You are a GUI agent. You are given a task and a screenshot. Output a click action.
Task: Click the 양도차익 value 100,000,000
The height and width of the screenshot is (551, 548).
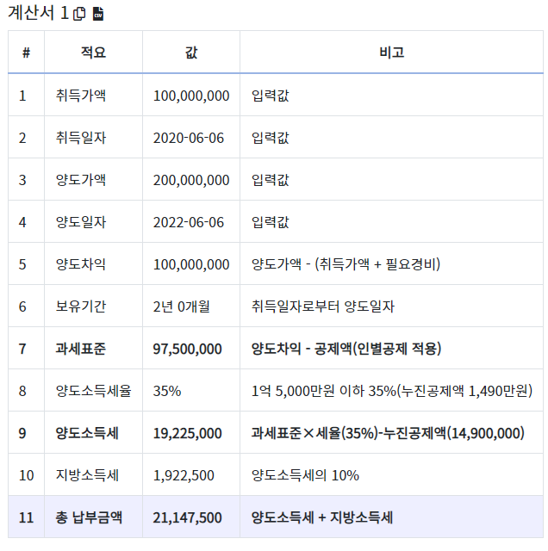191,264
